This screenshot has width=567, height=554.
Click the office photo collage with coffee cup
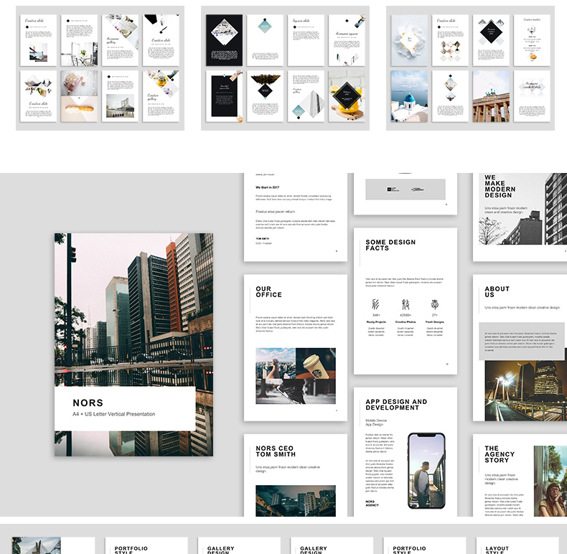coord(296,376)
